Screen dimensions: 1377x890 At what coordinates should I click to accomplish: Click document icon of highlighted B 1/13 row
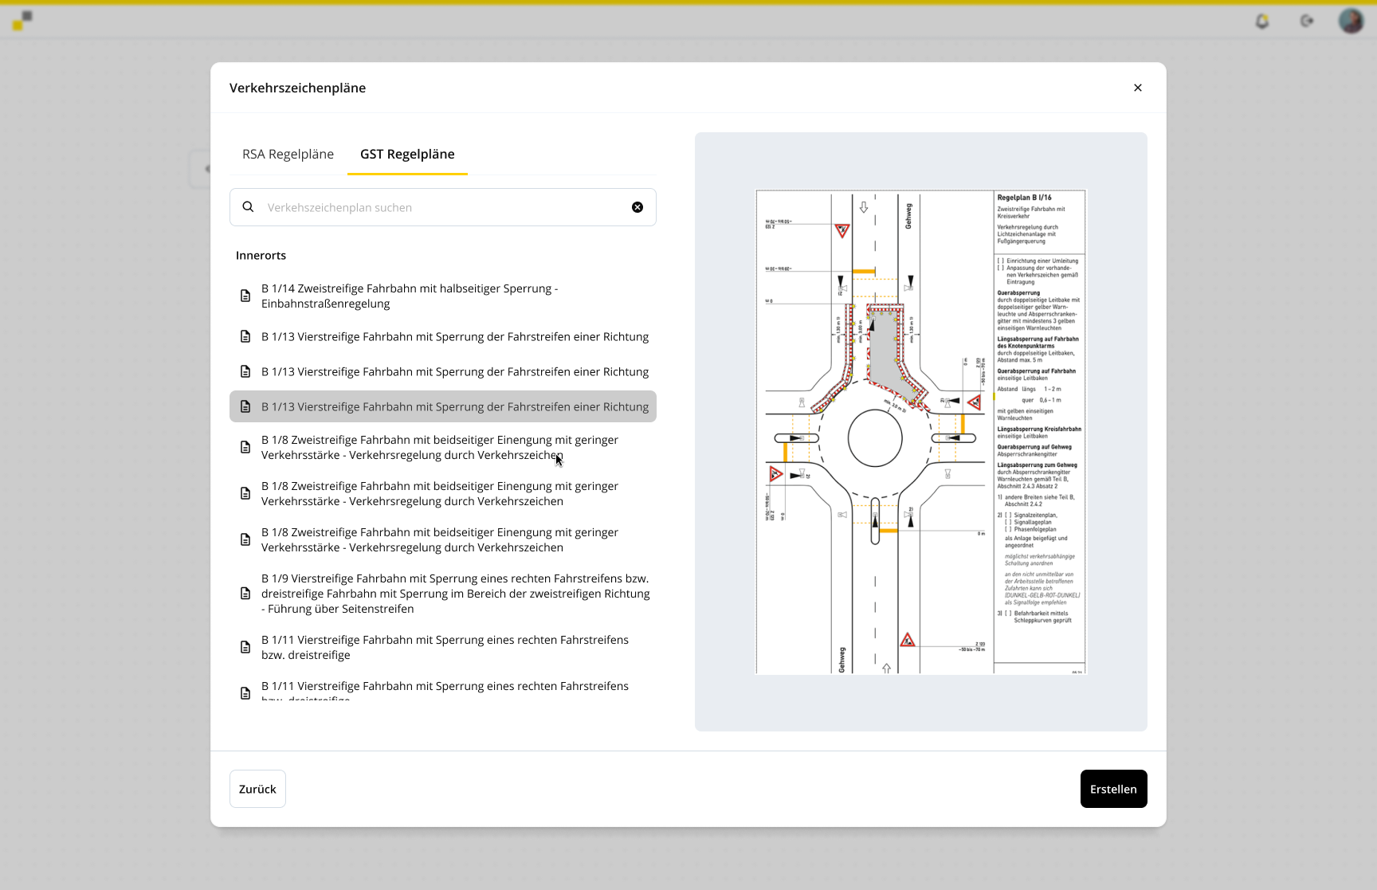(245, 406)
